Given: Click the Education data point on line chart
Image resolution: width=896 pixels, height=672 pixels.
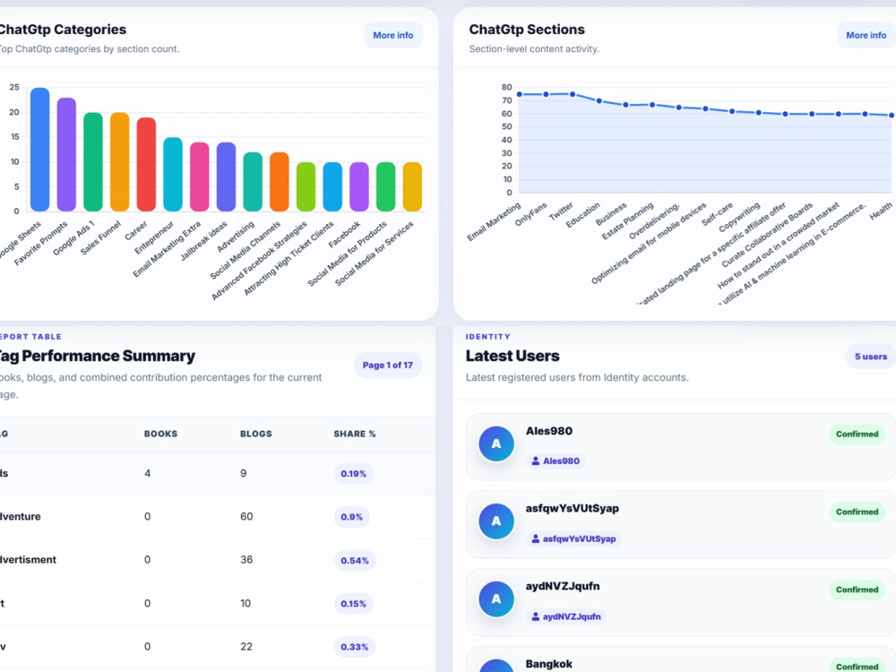Looking at the screenshot, I should pos(599,101).
